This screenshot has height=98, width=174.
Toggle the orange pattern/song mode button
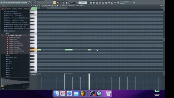click(x=54, y=3)
